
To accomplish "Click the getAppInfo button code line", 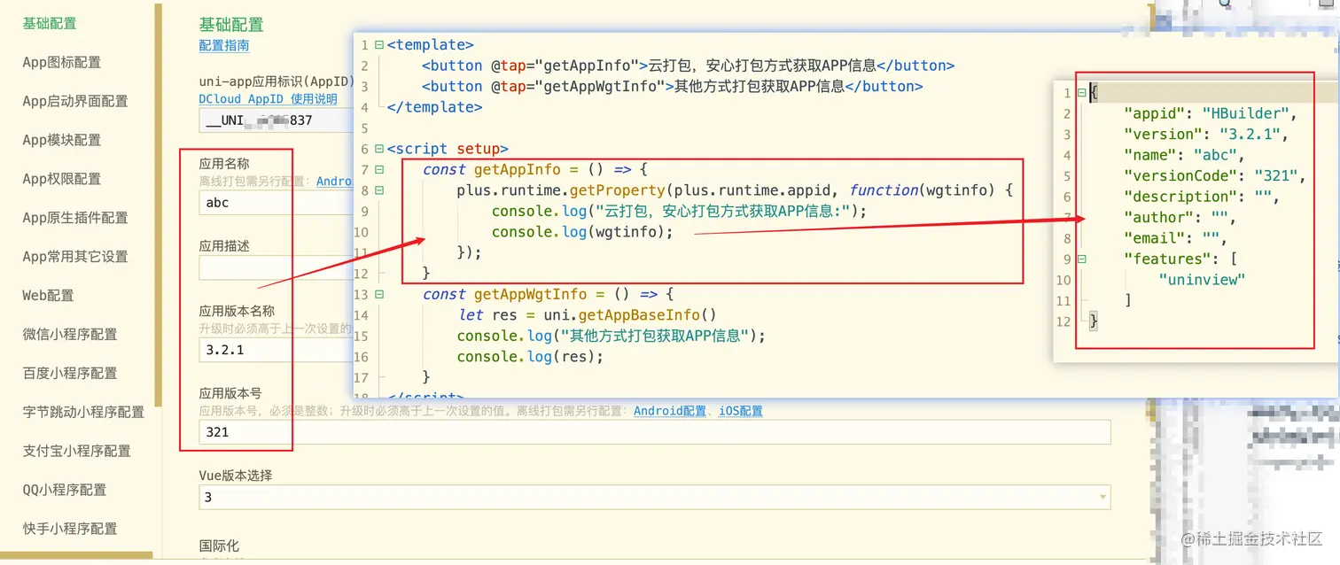I will (x=688, y=66).
